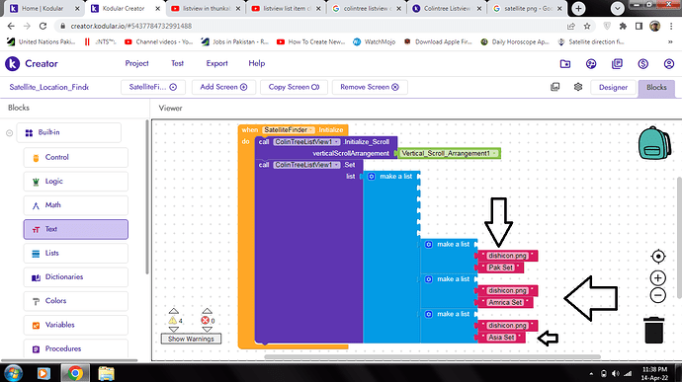Zoom out with the minus circle icon
682x382 pixels.
(x=658, y=295)
